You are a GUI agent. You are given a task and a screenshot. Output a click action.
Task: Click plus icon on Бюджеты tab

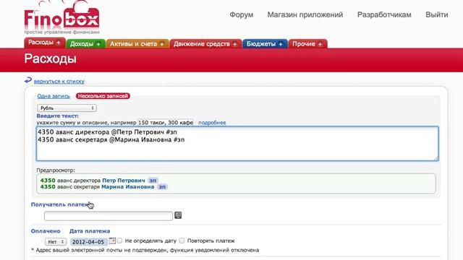point(281,44)
